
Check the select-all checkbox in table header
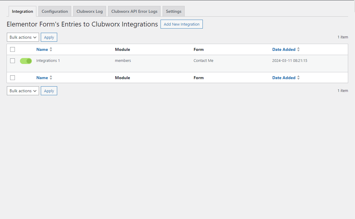[x=13, y=49]
